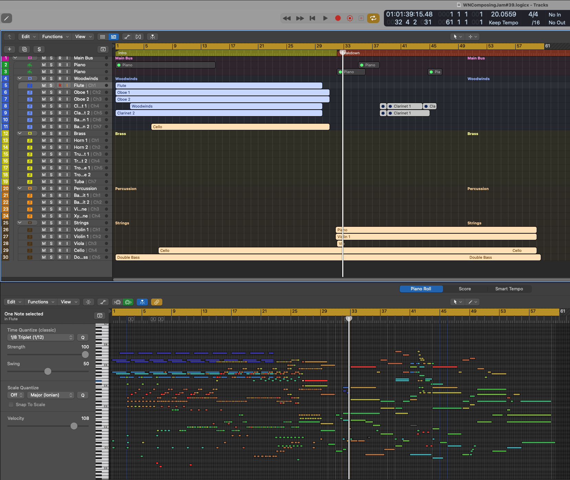The image size is (570, 480).
Task: Solo the Cello track
Action: pos(51,250)
